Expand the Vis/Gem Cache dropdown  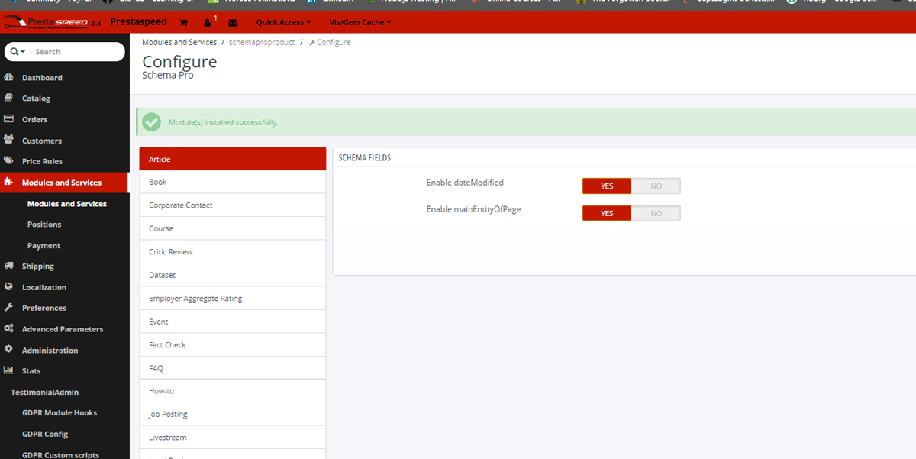pos(360,23)
